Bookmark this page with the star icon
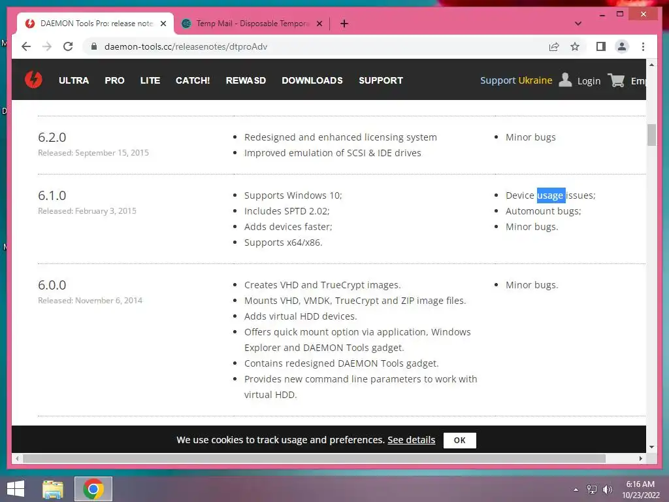Image resolution: width=669 pixels, height=502 pixels. click(x=575, y=46)
